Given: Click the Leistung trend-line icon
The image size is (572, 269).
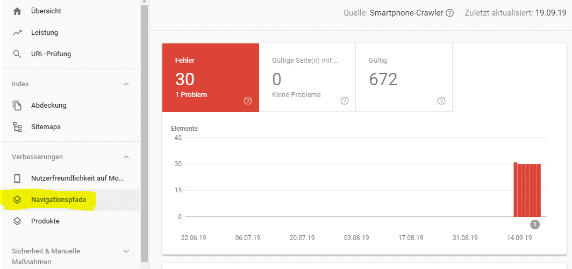Looking at the screenshot, I should click(17, 33).
